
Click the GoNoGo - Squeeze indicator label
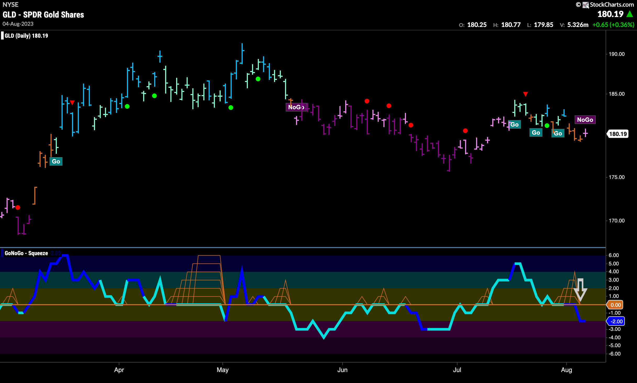[x=26, y=253]
